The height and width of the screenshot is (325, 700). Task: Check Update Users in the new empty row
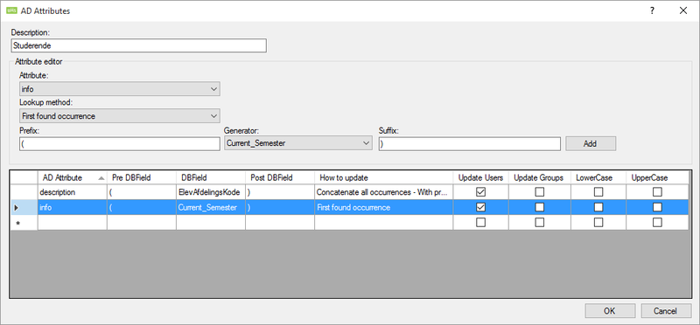coord(480,223)
